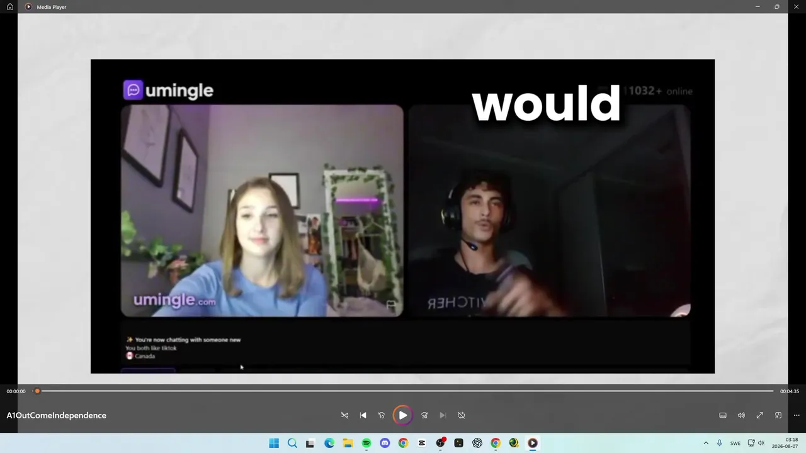Screen dimensions: 806x453
Task: Open Media Player taskbar icon
Action: pyautogui.click(x=533, y=443)
